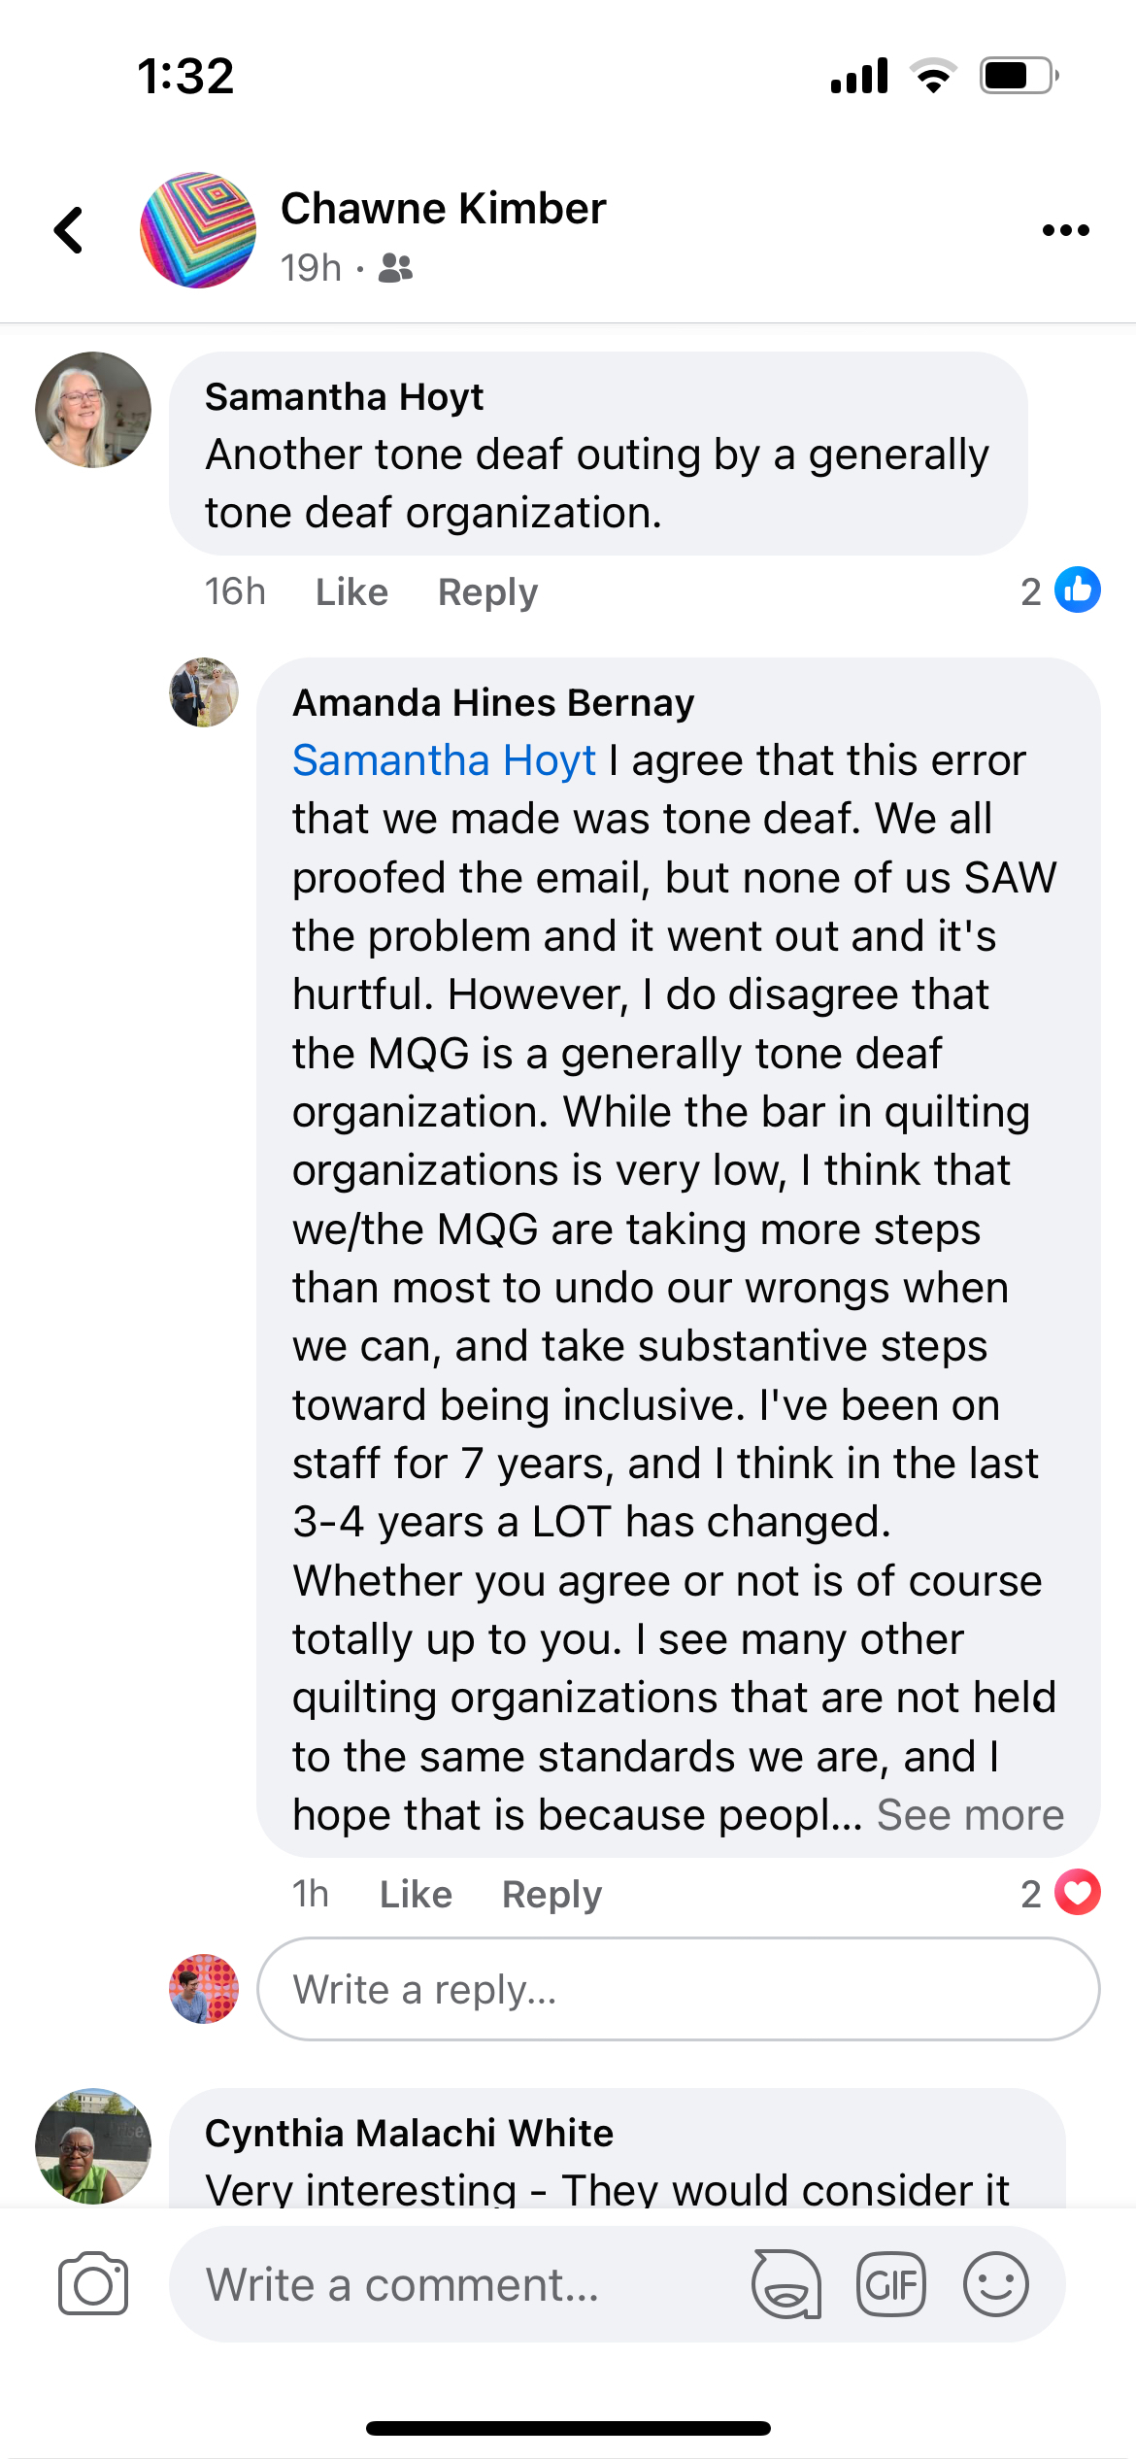The height and width of the screenshot is (2459, 1136).
Task: Open the sticker picker in comment bar
Action: tap(785, 2284)
